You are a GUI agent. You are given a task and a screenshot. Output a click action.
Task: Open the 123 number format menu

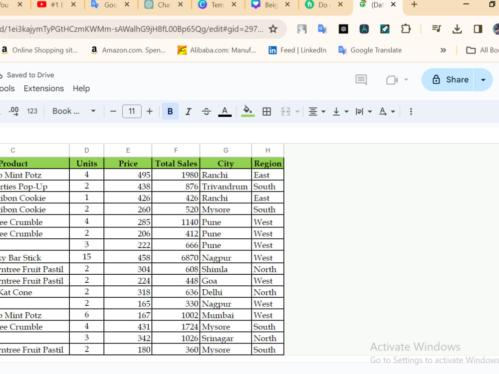32,111
